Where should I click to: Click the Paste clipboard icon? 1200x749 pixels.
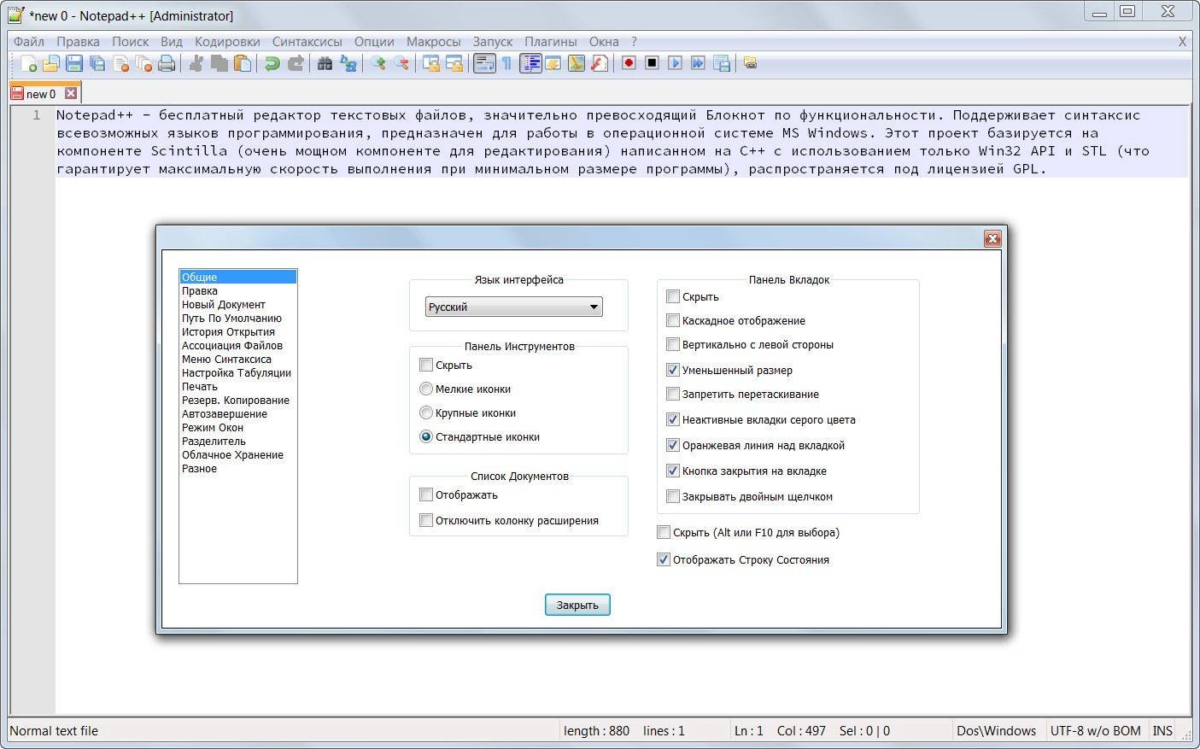[243, 63]
